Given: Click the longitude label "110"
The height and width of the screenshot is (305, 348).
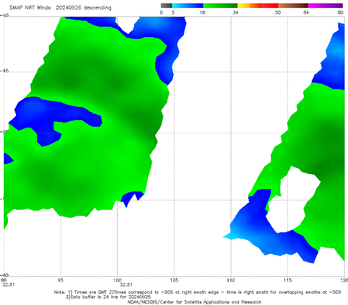Looking at the screenshot, I should coord(231,280).
